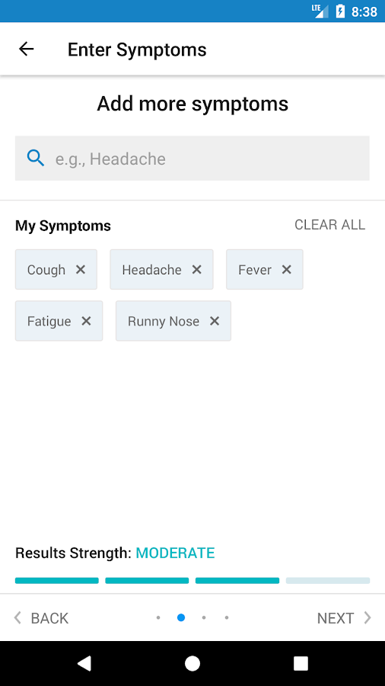The width and height of the screenshot is (385, 686).
Task: Select the Cough symptom chip label
Action: point(46,270)
